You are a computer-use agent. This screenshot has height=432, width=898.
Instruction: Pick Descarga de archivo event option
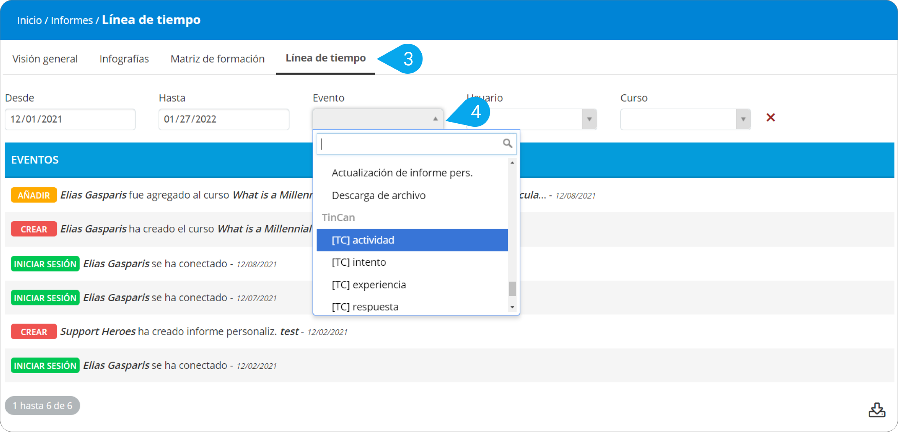point(378,196)
